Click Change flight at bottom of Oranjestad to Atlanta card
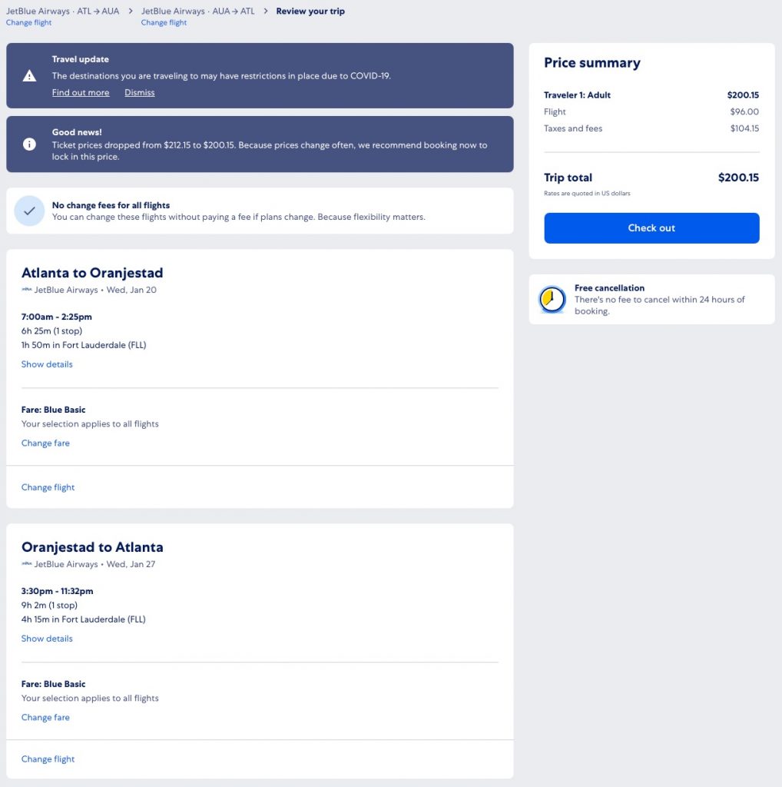 click(48, 759)
